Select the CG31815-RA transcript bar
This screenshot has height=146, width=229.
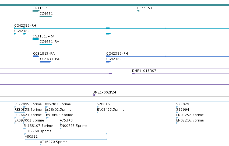click(x=36, y=39)
